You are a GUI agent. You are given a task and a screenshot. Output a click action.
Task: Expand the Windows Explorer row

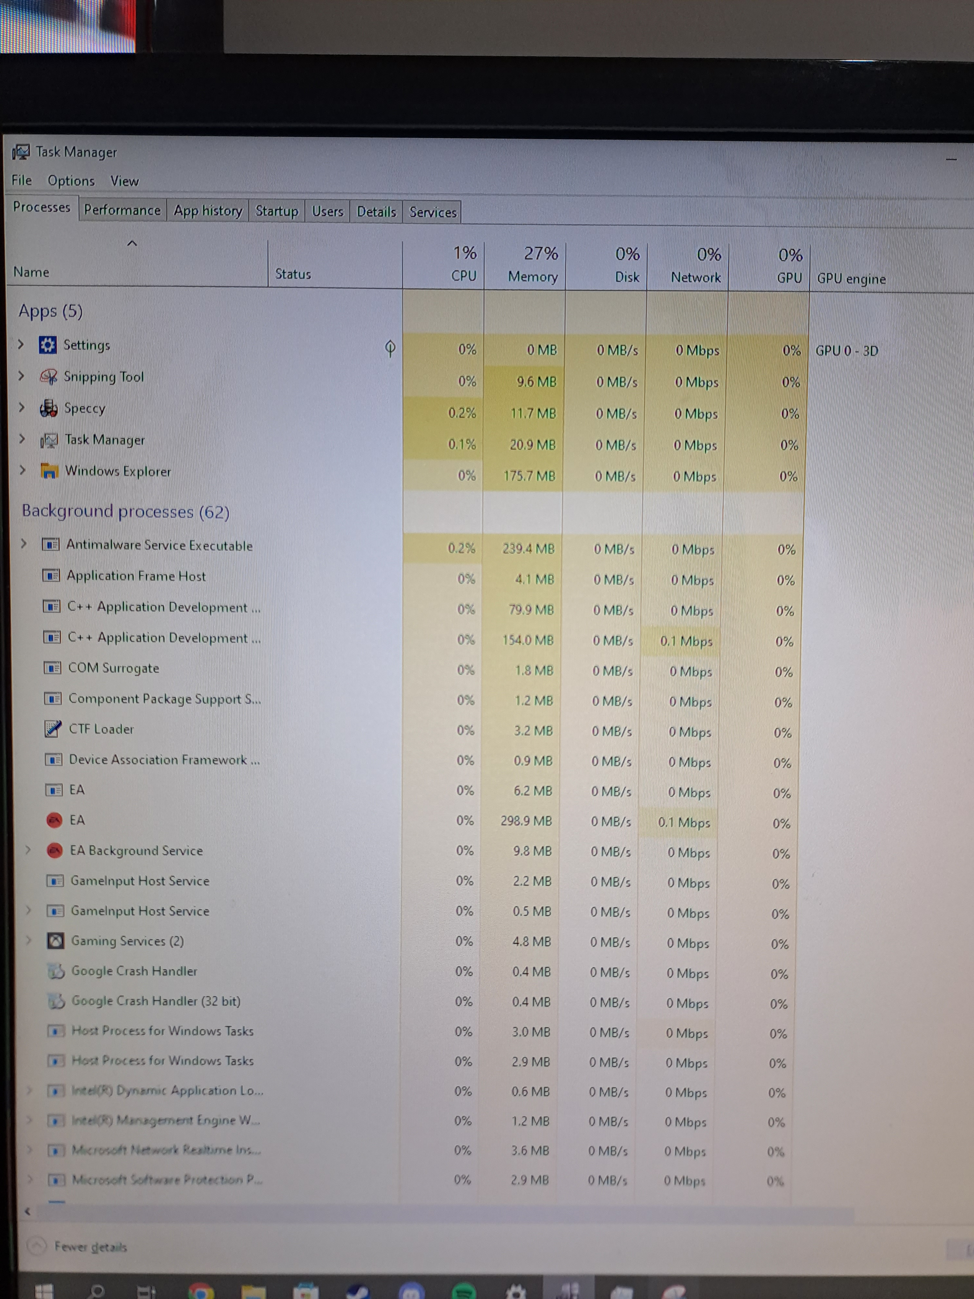click(x=23, y=470)
